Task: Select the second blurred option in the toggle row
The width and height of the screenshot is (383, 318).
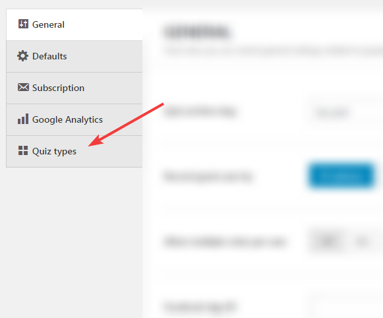Action: coord(362,241)
